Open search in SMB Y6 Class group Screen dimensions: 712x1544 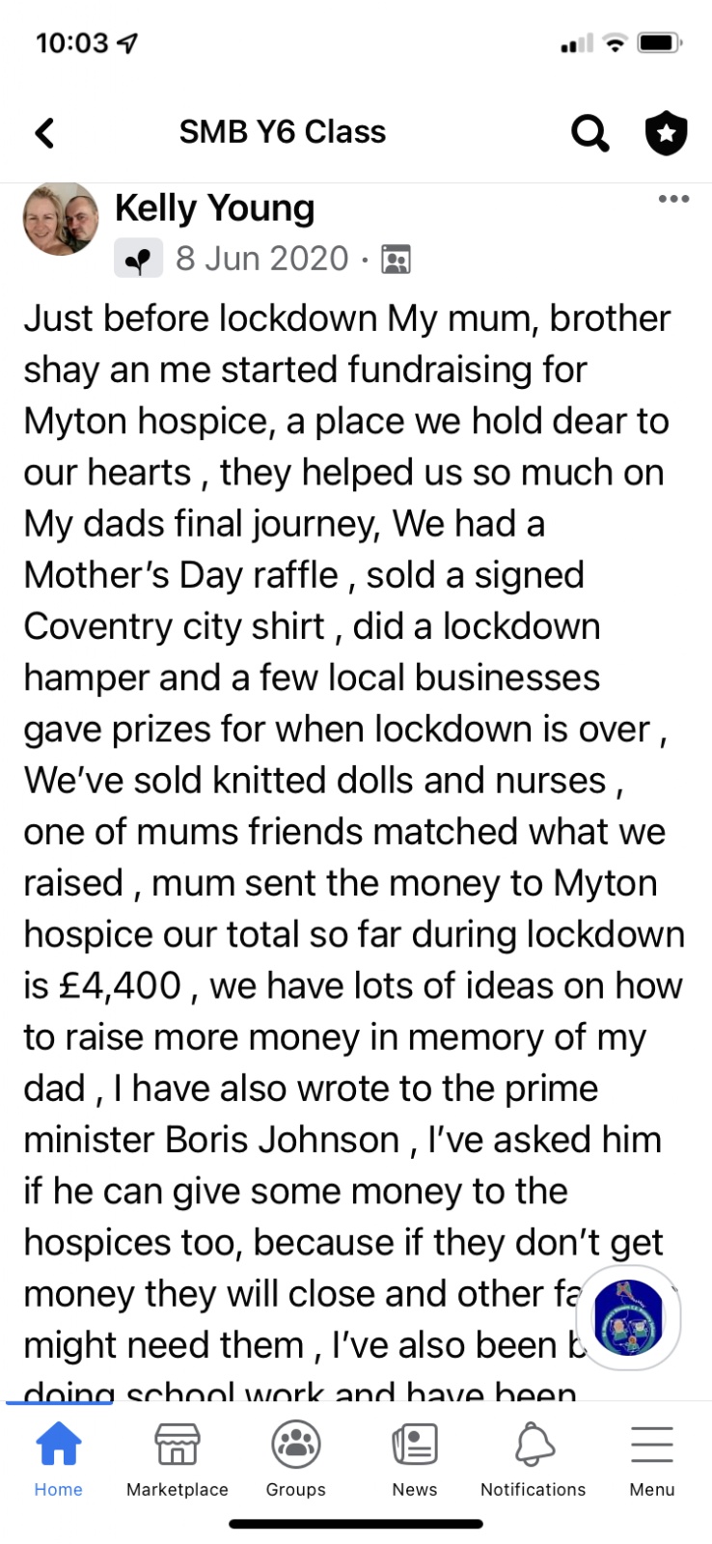click(589, 133)
